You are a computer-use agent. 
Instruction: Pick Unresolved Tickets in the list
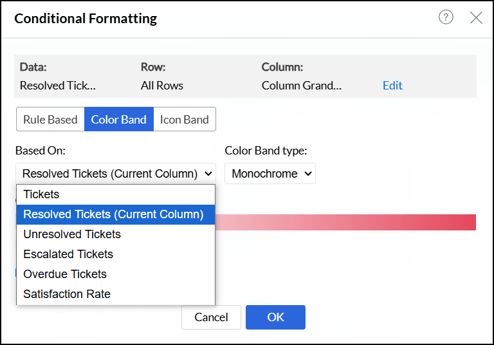click(x=72, y=234)
